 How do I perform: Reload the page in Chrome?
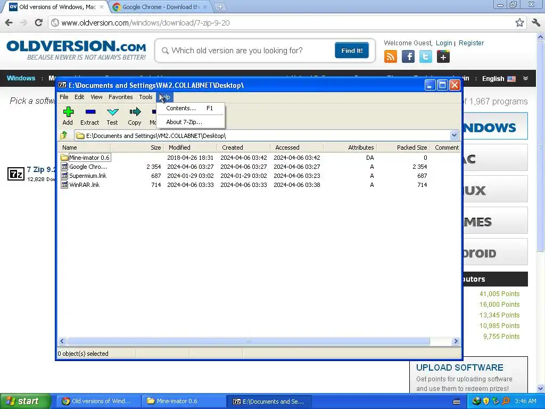[38, 22]
